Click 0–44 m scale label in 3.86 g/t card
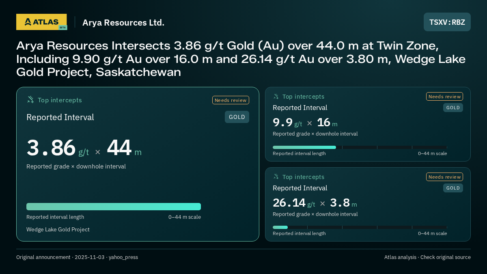The image size is (487, 274). (185, 217)
